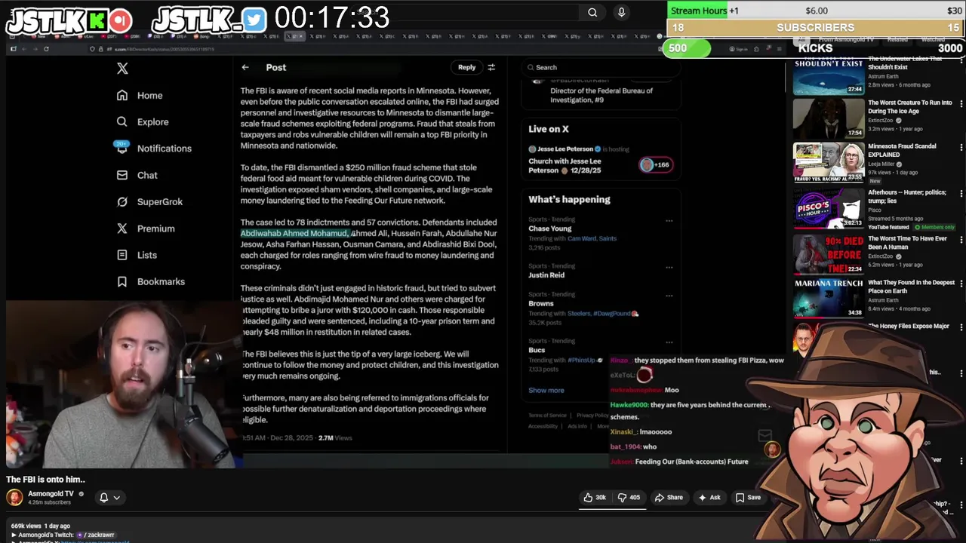Open Worst Time To Be Human thumbnail
The image size is (966, 543).
pyautogui.click(x=829, y=253)
